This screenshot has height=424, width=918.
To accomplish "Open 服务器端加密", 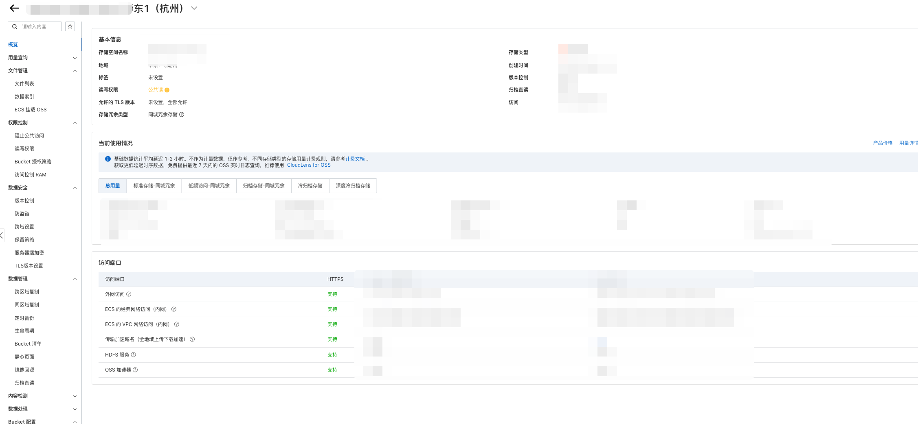I will coord(29,253).
